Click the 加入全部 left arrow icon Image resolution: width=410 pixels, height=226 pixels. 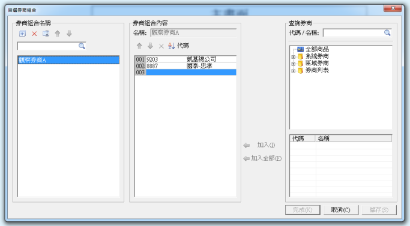coord(246,158)
